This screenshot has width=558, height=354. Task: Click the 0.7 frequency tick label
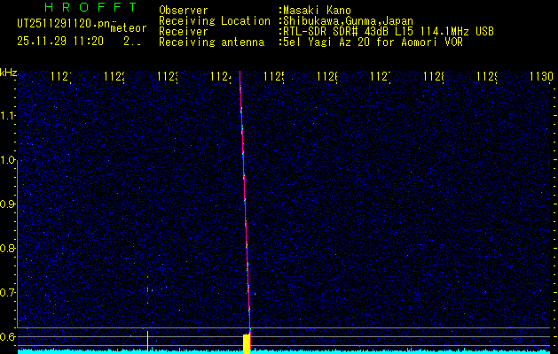tap(8, 292)
